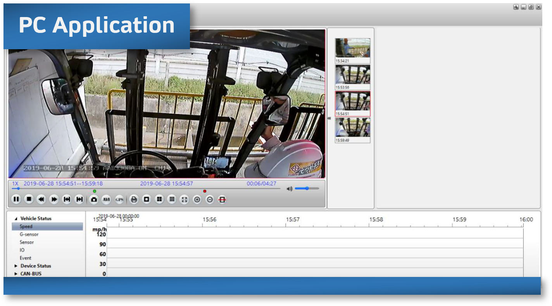Click the rewind button
The height and width of the screenshot is (306, 552).
41,199
